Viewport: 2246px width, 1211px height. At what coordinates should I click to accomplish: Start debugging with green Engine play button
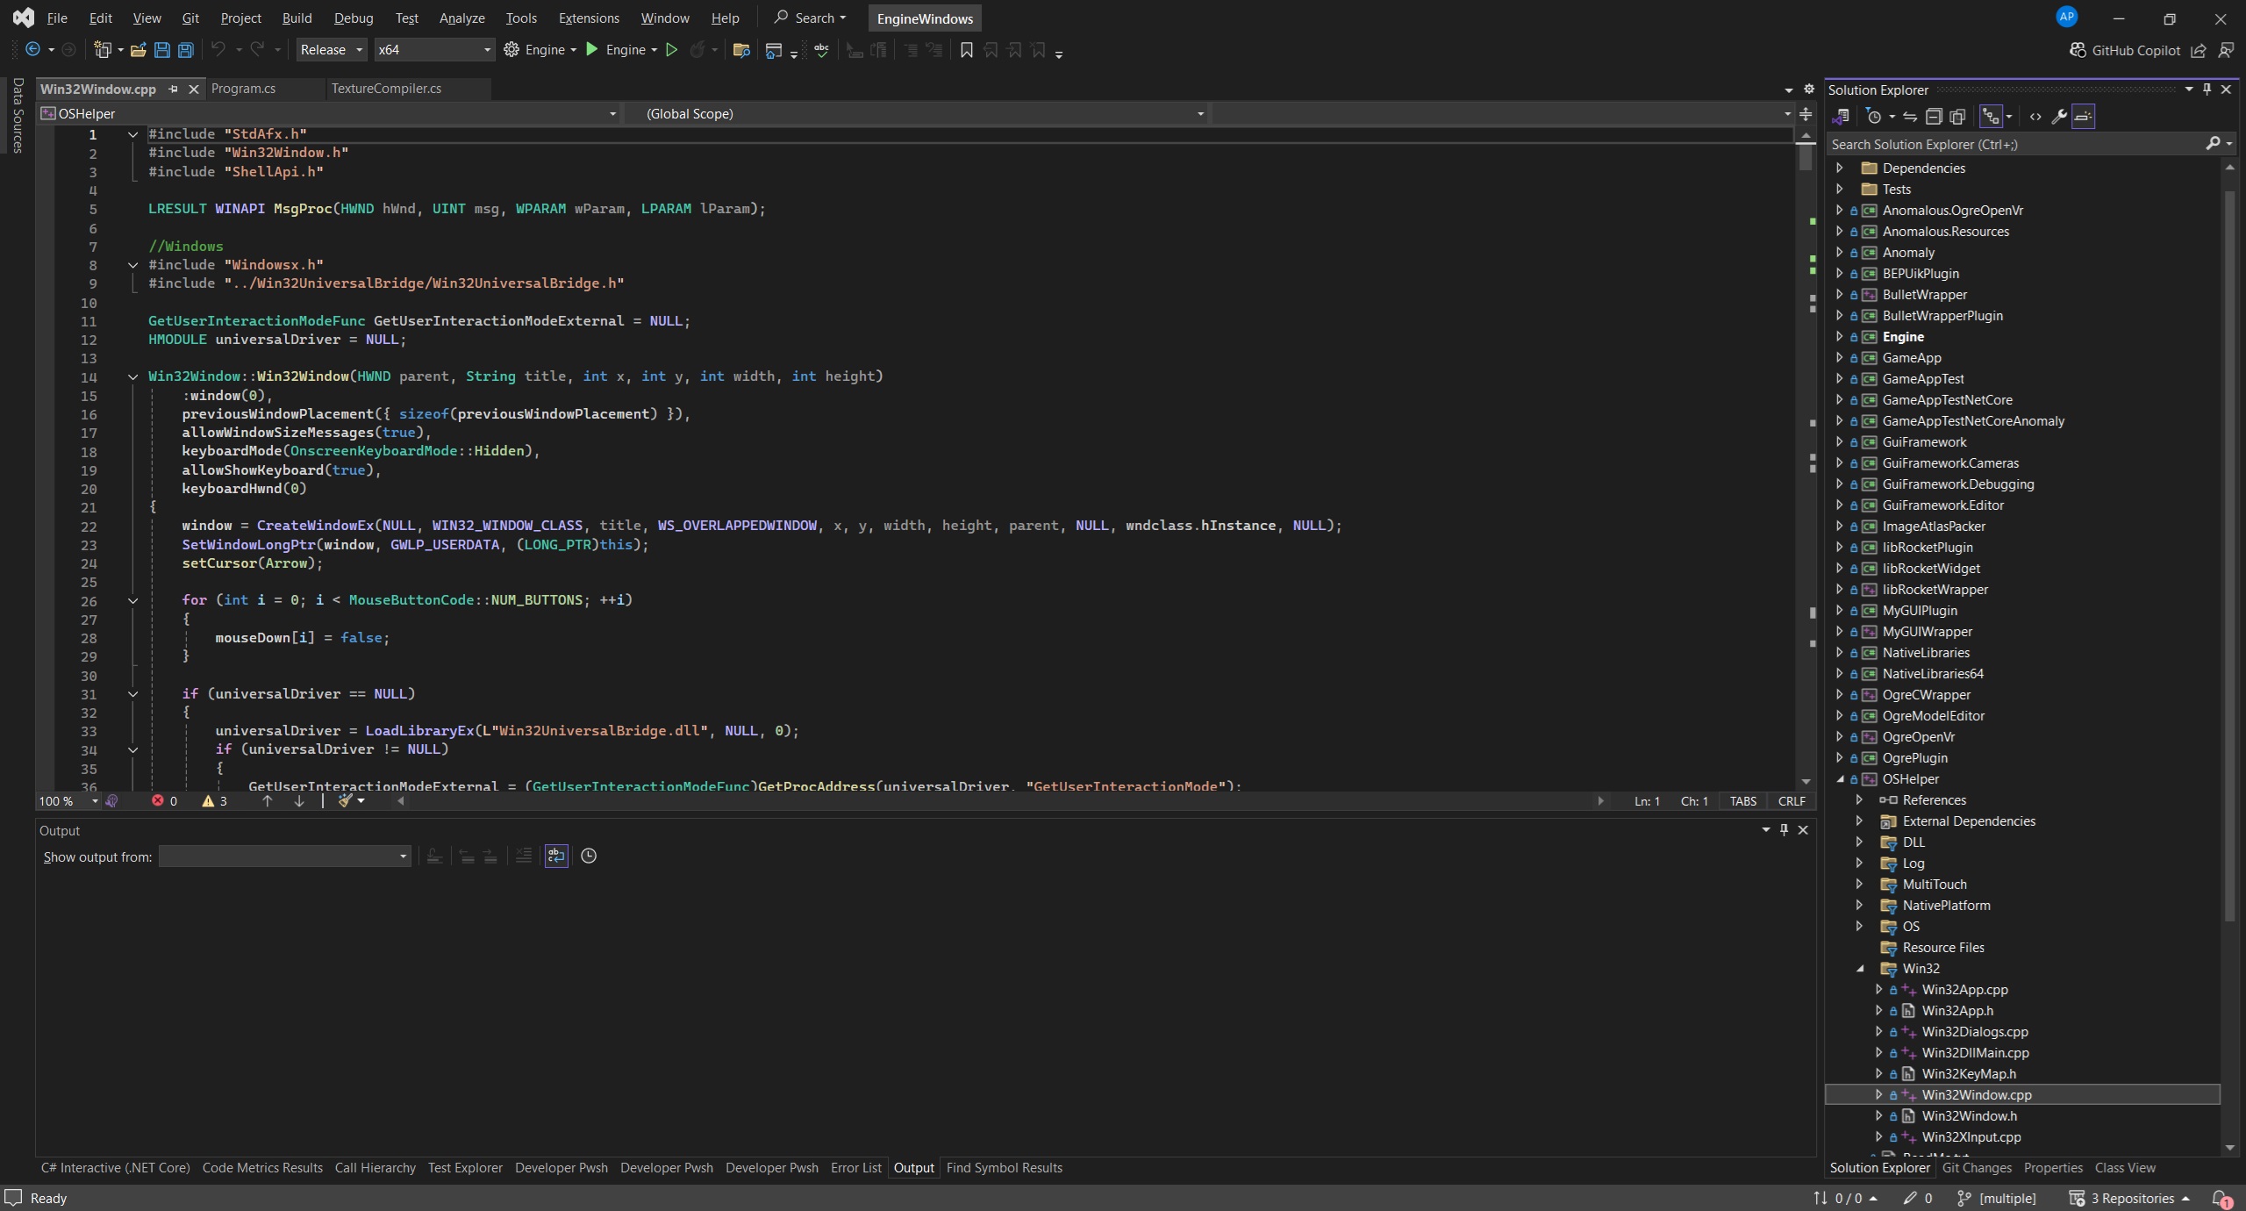point(592,50)
